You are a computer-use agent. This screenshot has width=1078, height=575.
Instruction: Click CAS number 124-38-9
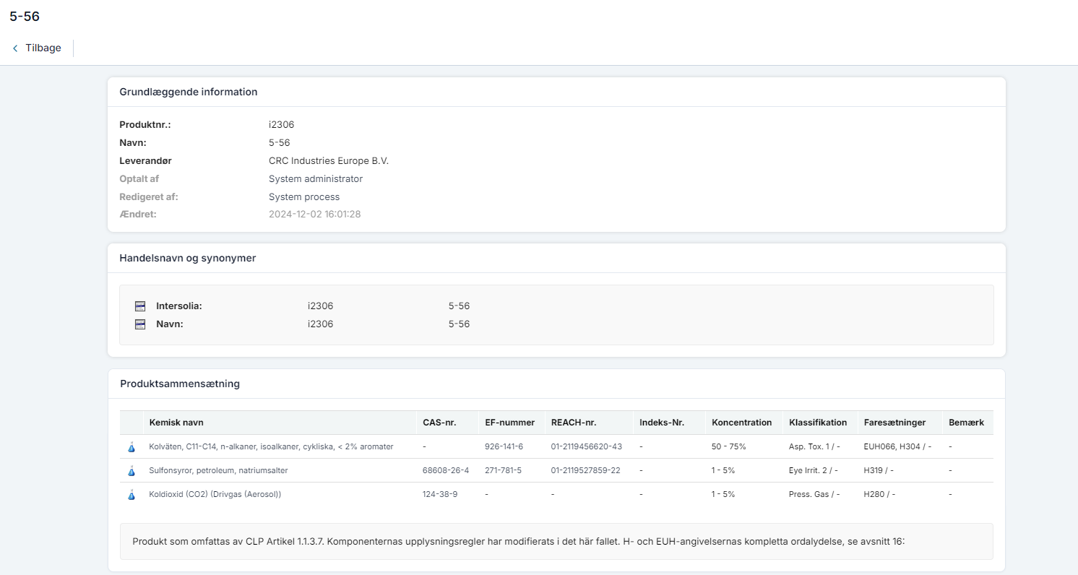(439, 495)
